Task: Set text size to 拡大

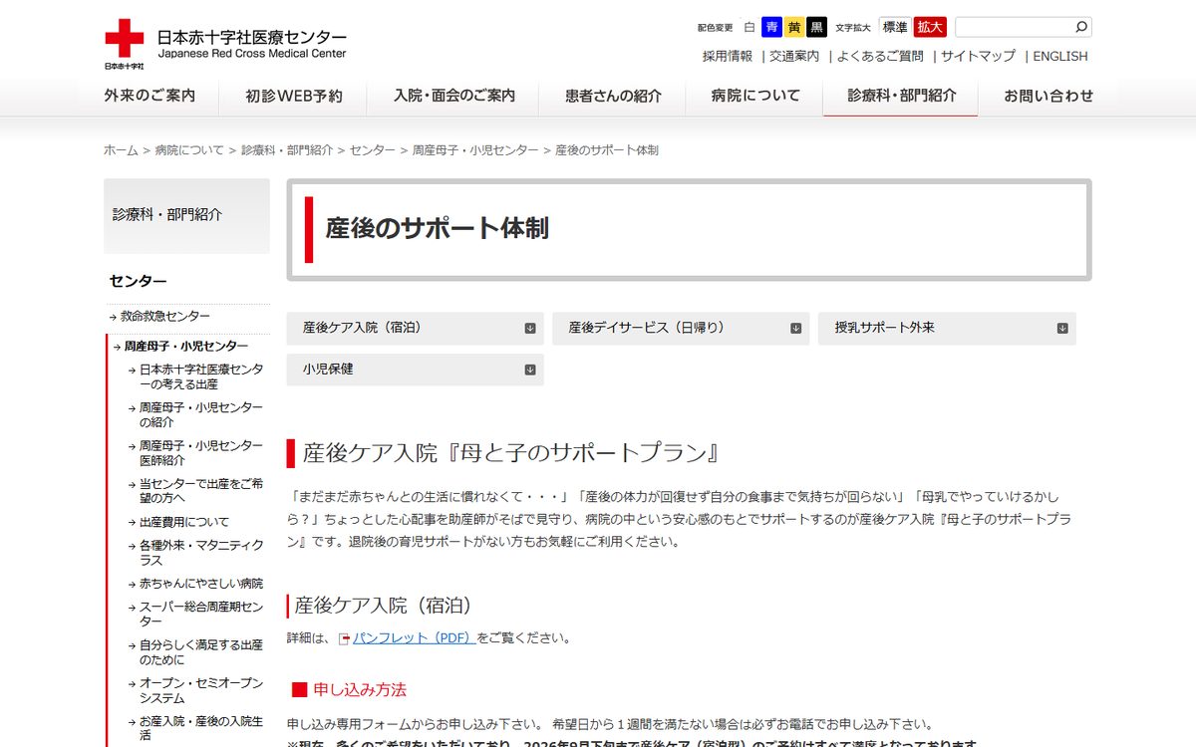Action: point(930,27)
